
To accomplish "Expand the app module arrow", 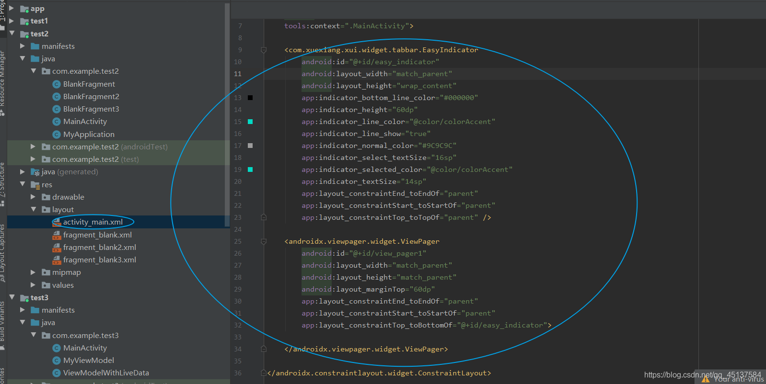I will pyautogui.click(x=12, y=8).
